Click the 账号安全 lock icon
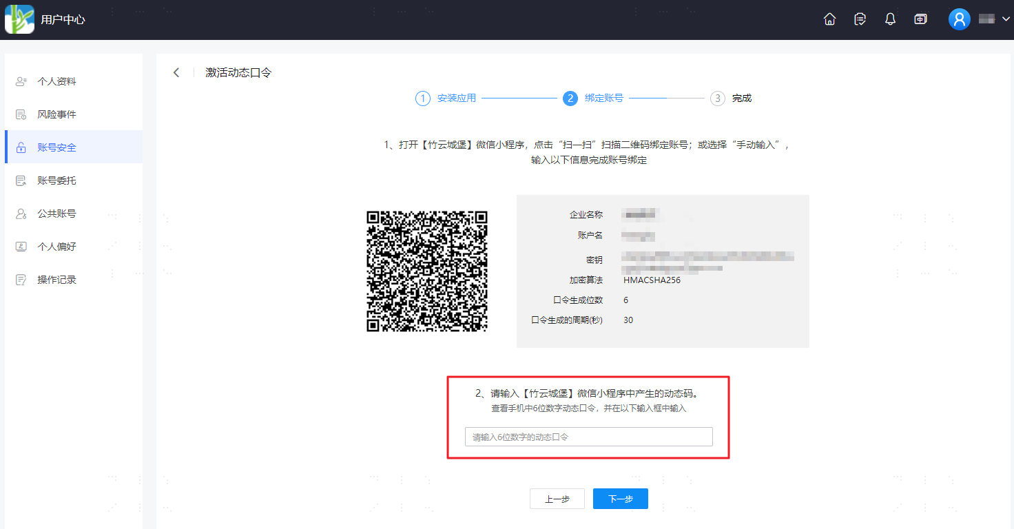Viewport: 1014px width, 529px height. point(21,147)
